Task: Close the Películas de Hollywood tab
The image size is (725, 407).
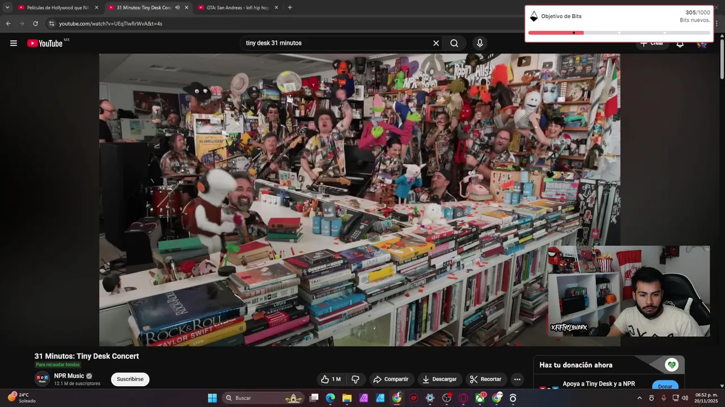Action: pyautogui.click(x=96, y=7)
